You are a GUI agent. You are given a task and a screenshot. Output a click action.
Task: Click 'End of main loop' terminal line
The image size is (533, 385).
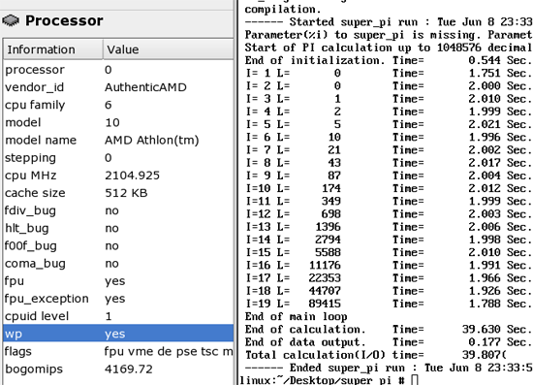[297, 317]
